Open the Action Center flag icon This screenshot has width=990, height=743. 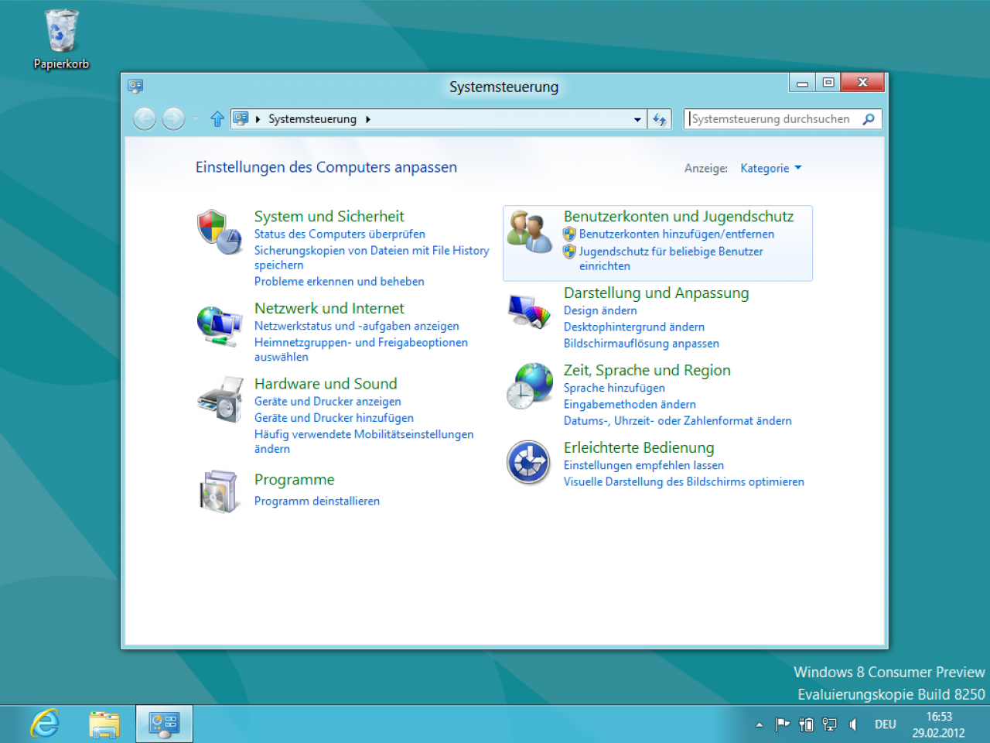click(x=783, y=724)
